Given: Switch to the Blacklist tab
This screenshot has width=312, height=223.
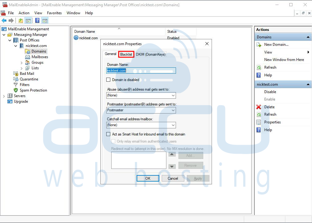Looking at the screenshot, I should pos(126,54).
